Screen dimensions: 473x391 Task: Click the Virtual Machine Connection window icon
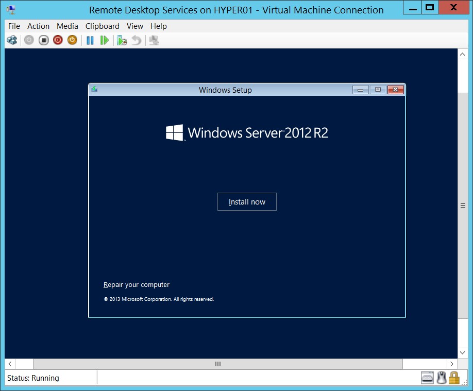[x=11, y=10]
